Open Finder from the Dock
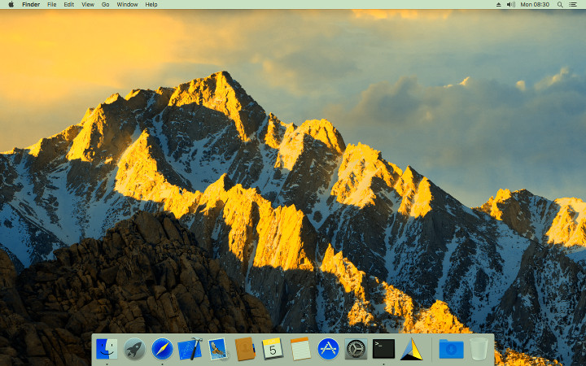 (x=107, y=349)
